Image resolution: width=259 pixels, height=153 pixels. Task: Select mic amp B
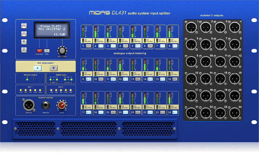tap(54, 68)
